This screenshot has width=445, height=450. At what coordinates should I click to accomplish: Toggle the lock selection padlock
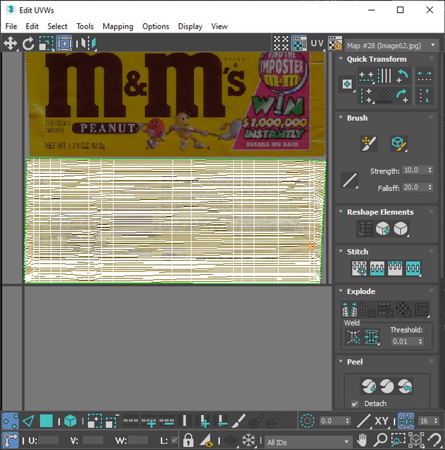(188, 440)
